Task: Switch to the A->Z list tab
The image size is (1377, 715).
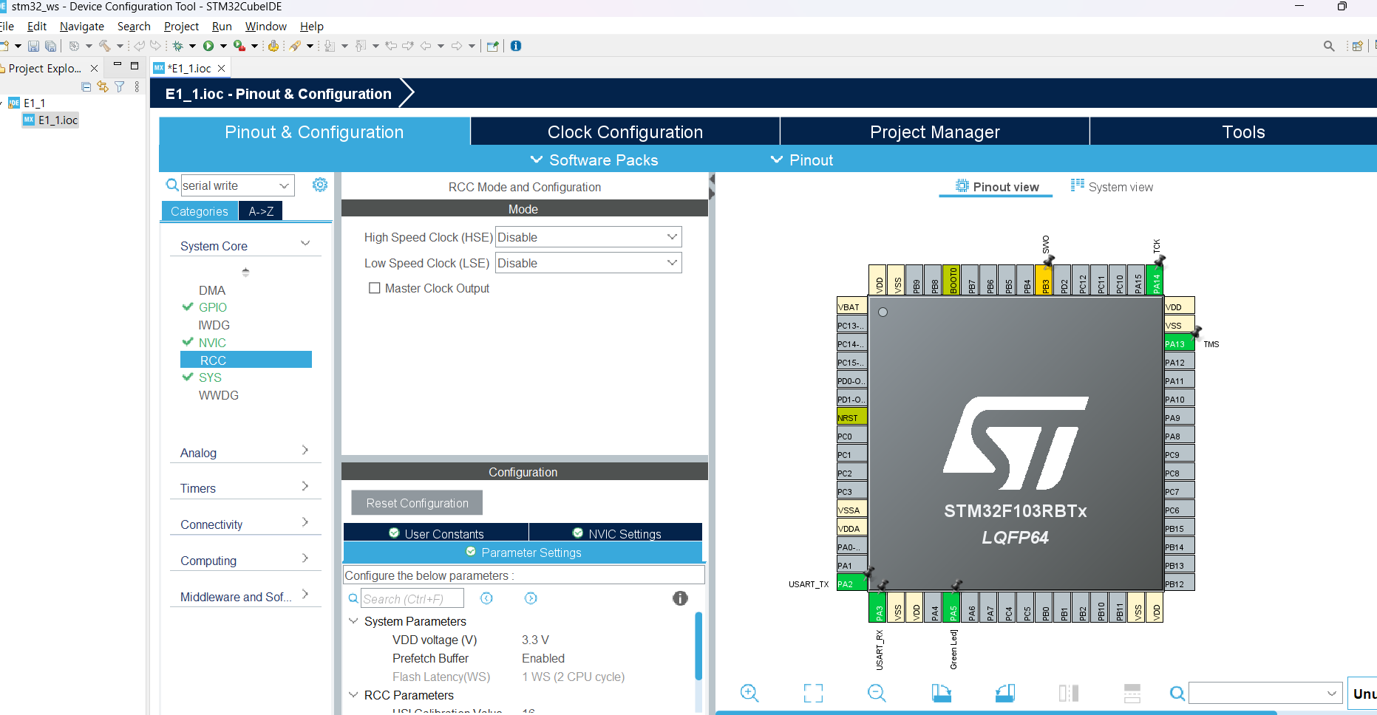Action: [x=261, y=211]
